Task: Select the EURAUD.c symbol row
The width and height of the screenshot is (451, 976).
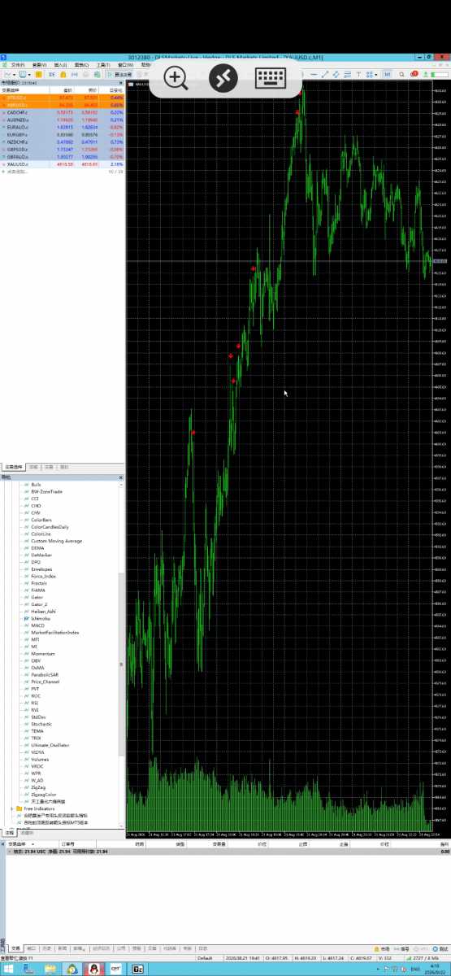Action: pos(63,128)
